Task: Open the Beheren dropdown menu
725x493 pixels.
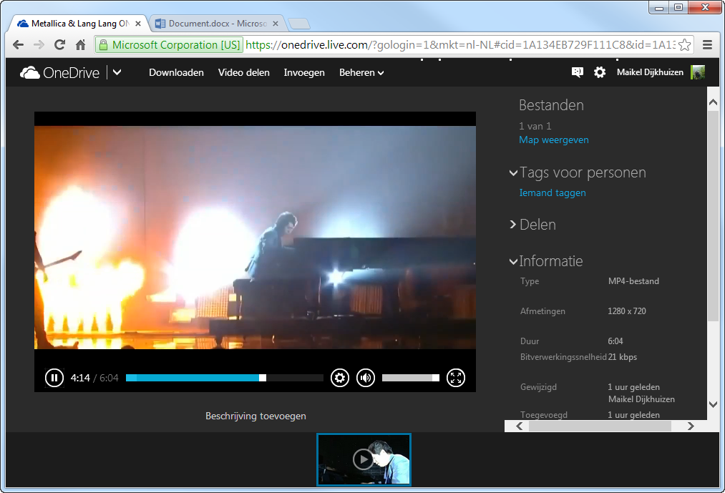Action: [x=361, y=72]
